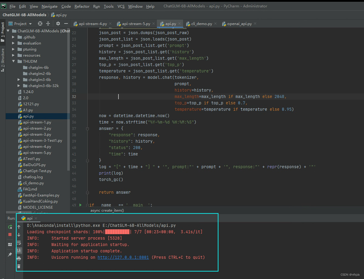Click async create_item() breadcrumb

[107, 211]
